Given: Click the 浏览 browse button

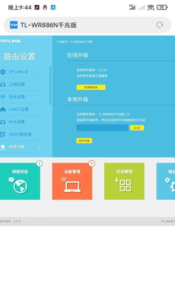Looking at the screenshot, I should (137, 128).
